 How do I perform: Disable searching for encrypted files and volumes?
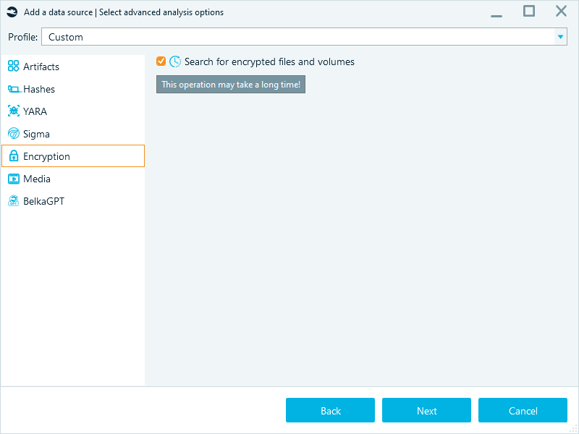(x=161, y=61)
